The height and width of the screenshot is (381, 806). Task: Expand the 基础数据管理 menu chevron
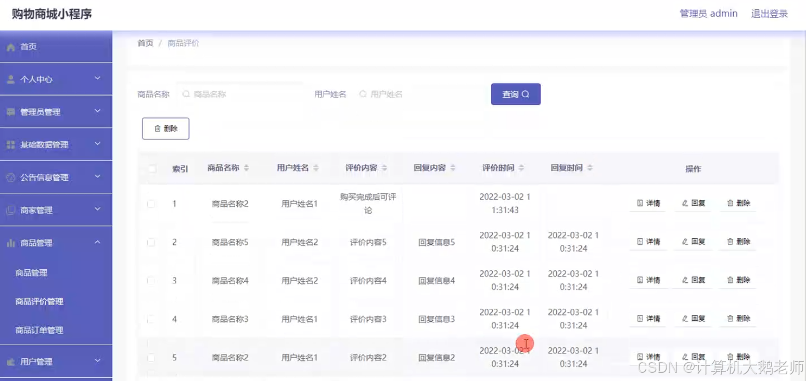[x=97, y=144]
